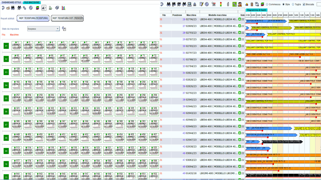Viewport: 321px width, 180px height.
Task: Click the green row button labeled 03
Action: [x=6, y=72]
